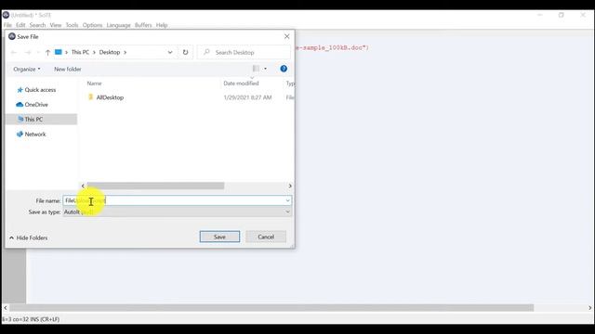Click breadcrumb arrow after Desktop

(x=125, y=52)
